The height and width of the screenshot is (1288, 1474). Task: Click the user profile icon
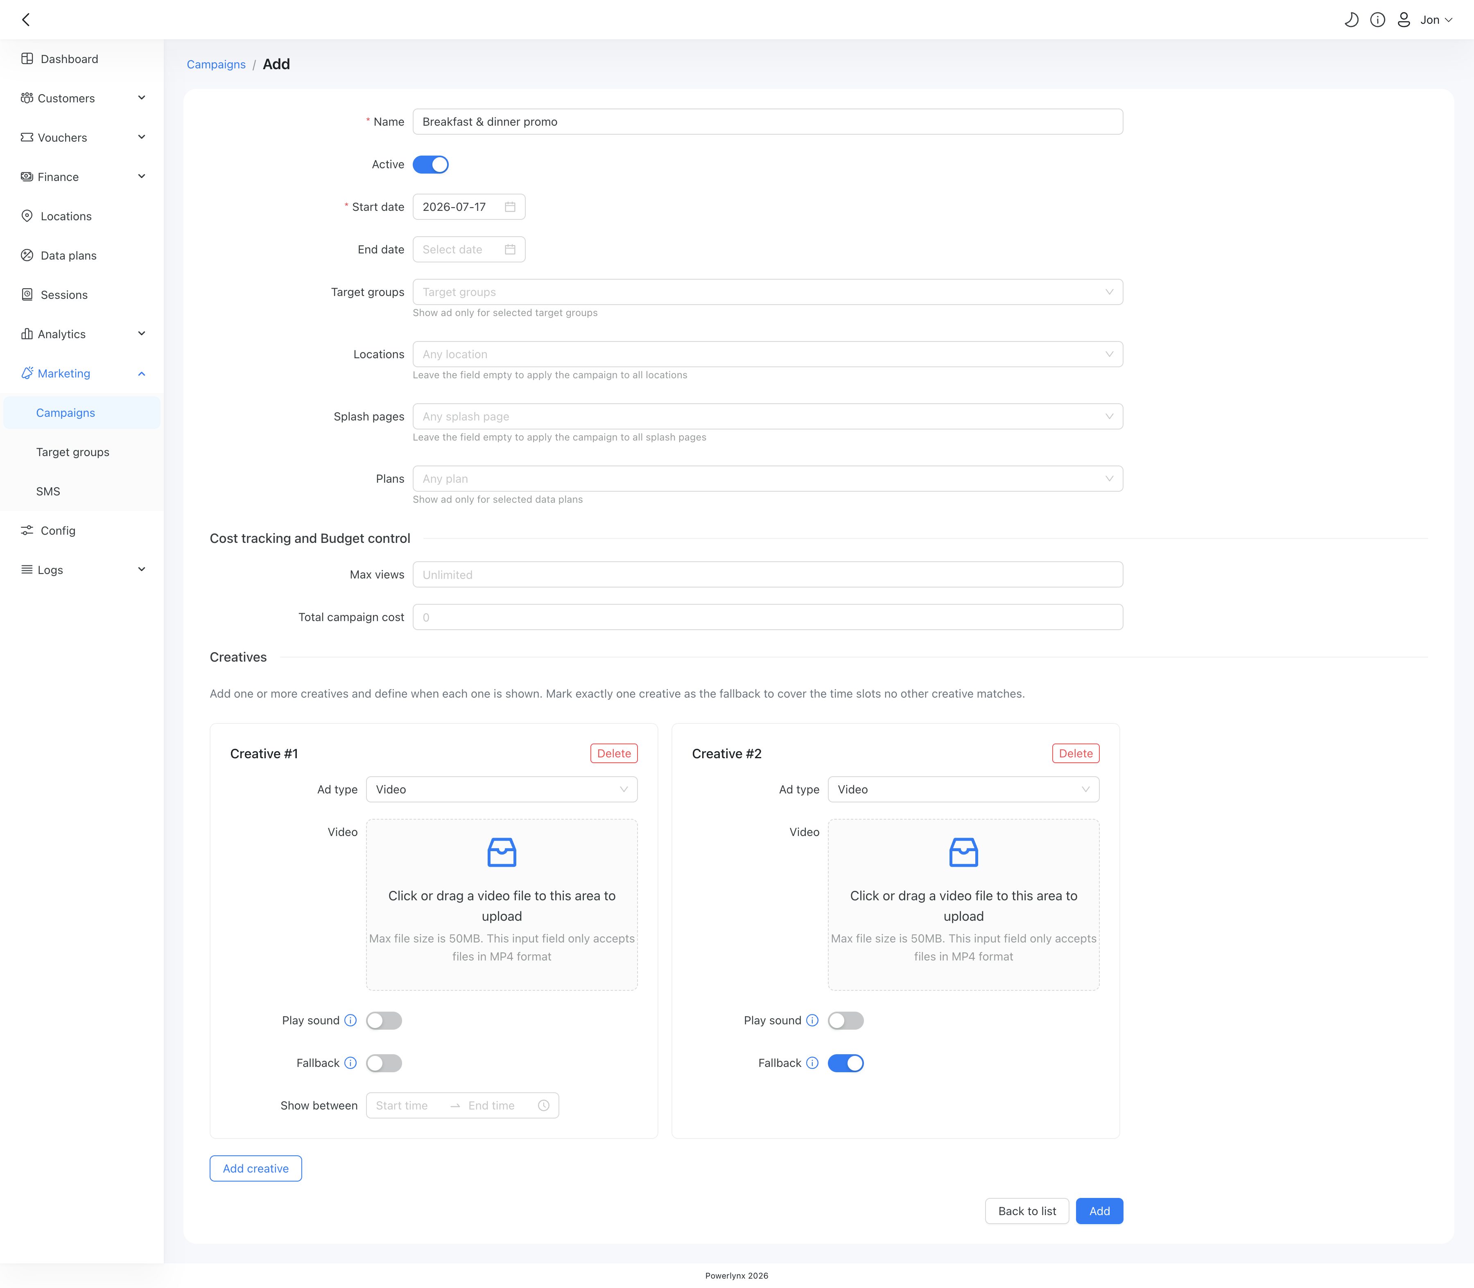tap(1403, 19)
